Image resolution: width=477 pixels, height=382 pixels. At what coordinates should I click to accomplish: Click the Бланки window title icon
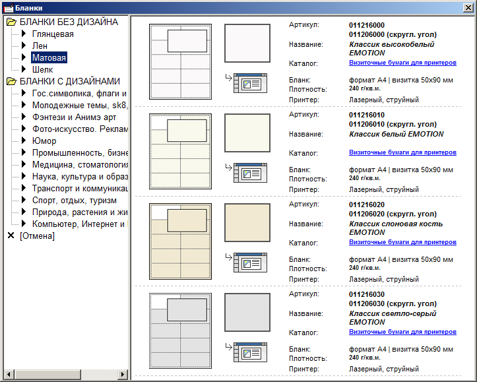coord(9,8)
